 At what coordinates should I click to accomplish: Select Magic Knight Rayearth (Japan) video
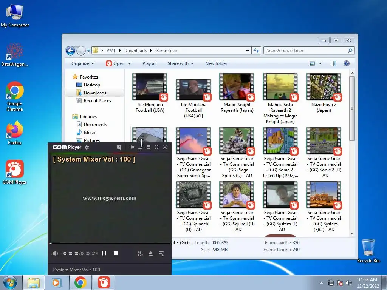pyautogui.click(x=237, y=93)
